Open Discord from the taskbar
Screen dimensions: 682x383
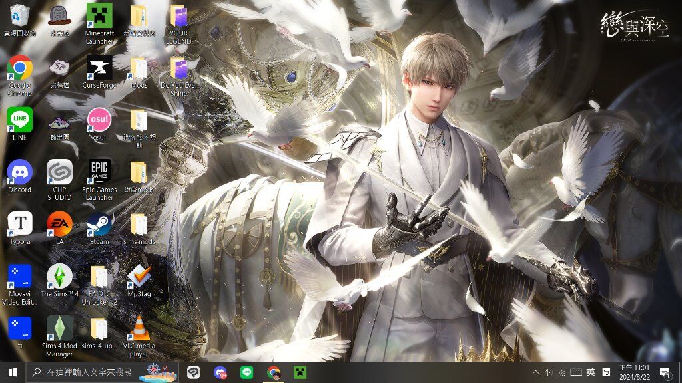tap(220, 372)
